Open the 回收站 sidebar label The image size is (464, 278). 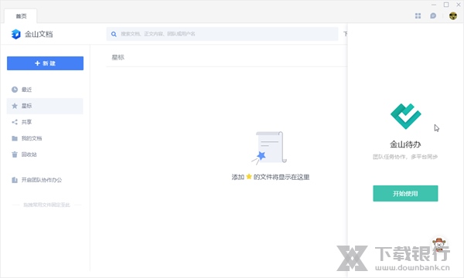click(x=29, y=154)
